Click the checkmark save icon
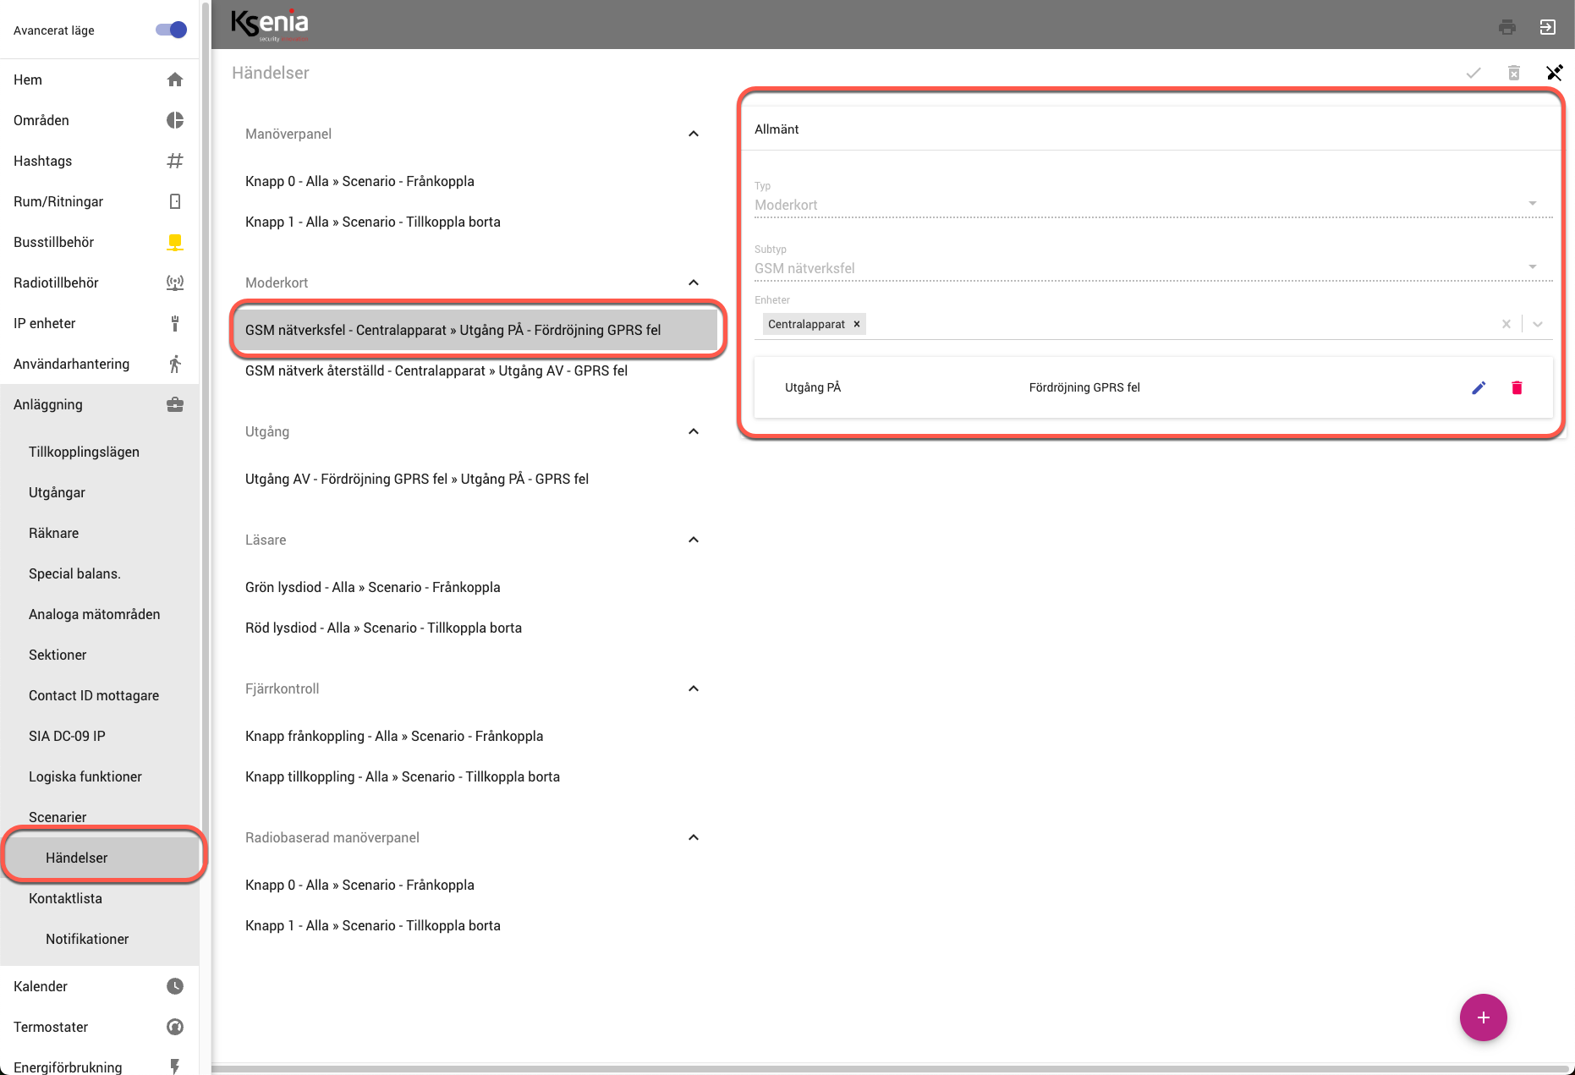 [x=1473, y=73]
